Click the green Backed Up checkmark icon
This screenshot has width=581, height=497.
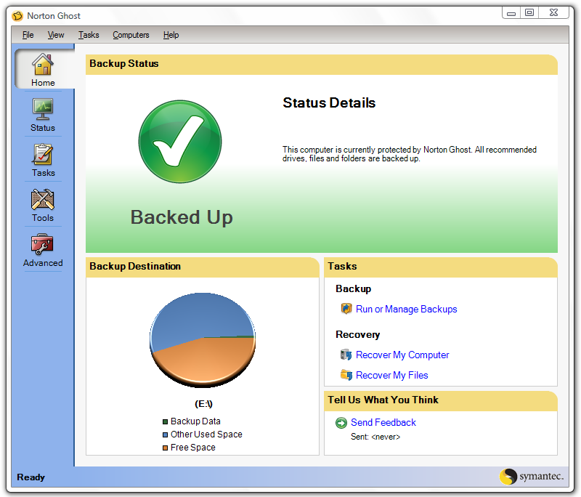[x=180, y=142]
